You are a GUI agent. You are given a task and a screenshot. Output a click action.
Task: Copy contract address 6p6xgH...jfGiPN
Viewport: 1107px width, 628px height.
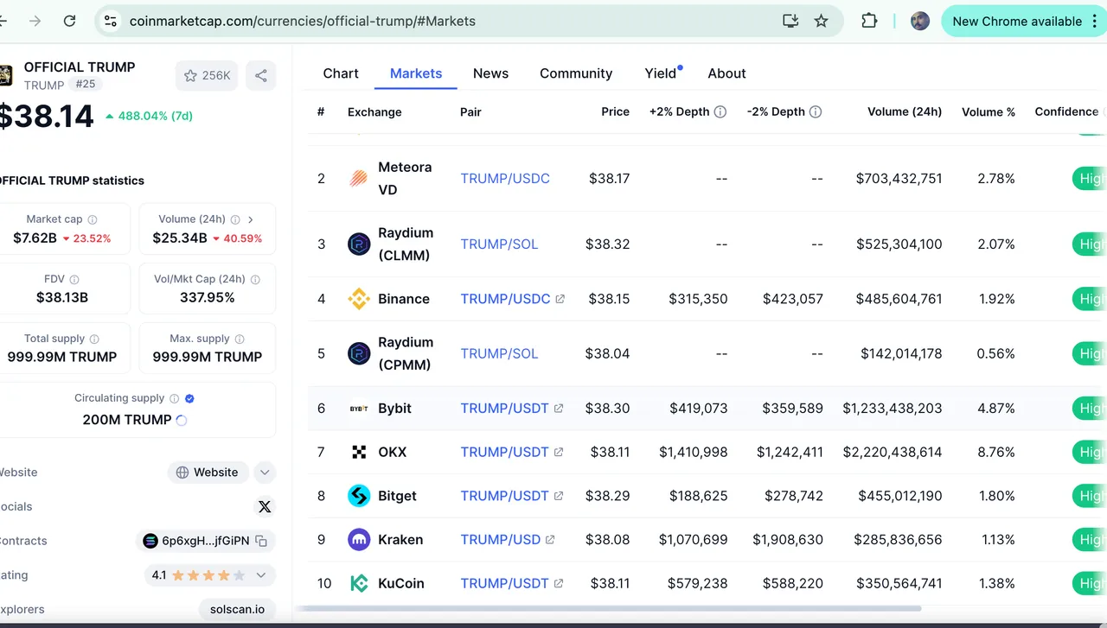click(x=261, y=541)
